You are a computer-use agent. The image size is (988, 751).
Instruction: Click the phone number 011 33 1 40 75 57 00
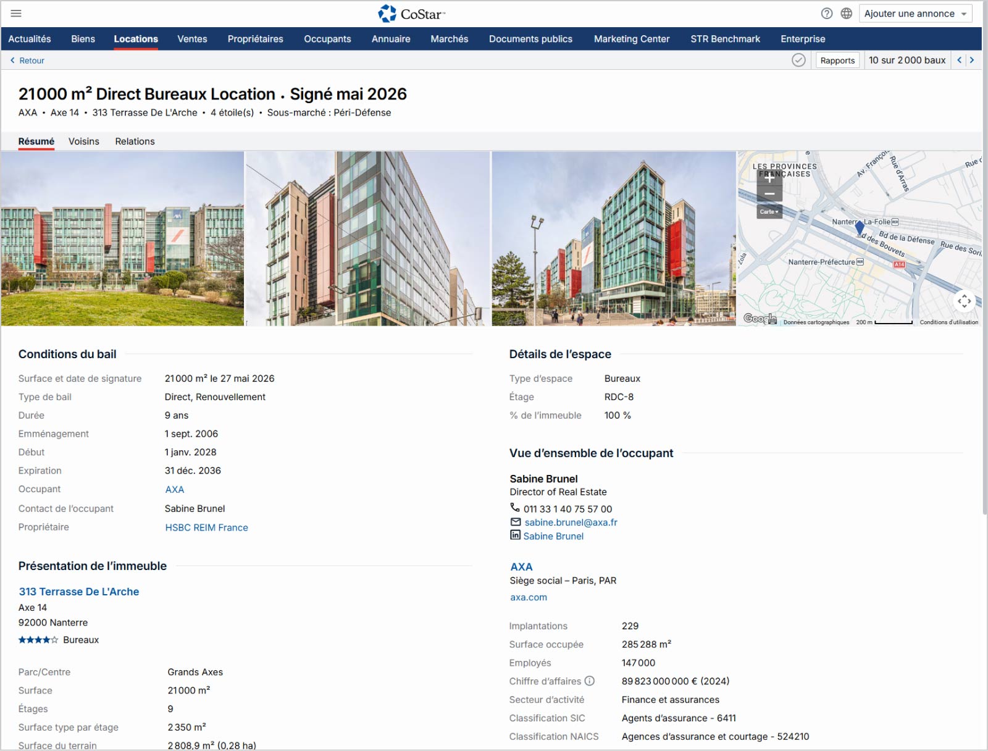tap(568, 509)
